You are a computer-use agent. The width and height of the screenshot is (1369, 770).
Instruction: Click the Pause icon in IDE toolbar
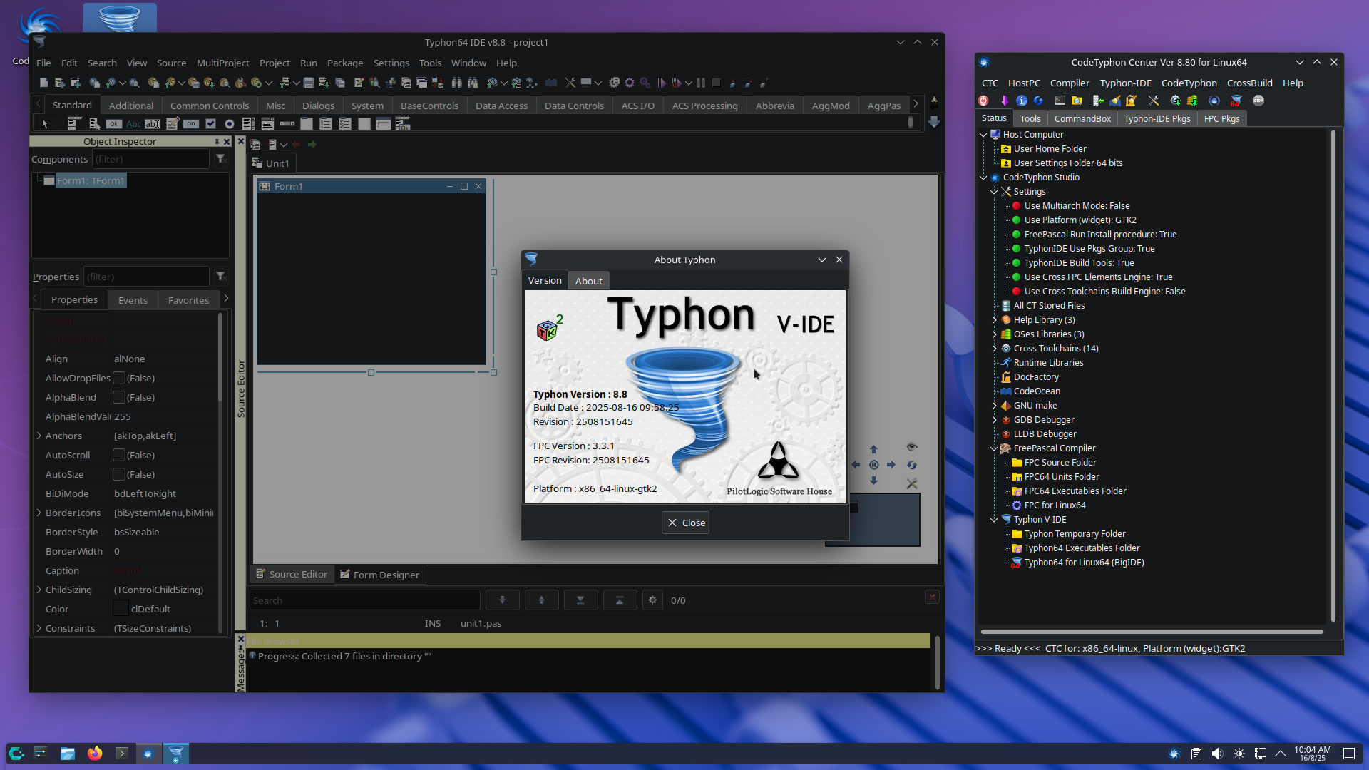pyautogui.click(x=701, y=83)
